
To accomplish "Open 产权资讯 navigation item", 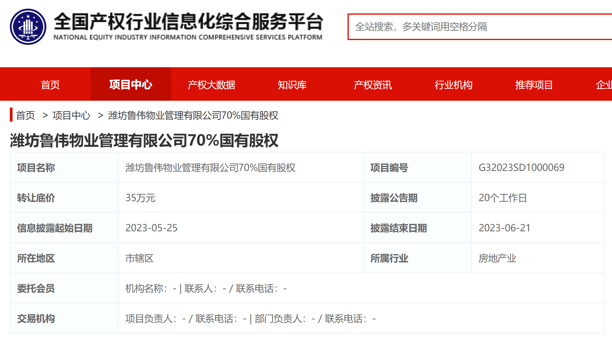I will click(x=373, y=85).
